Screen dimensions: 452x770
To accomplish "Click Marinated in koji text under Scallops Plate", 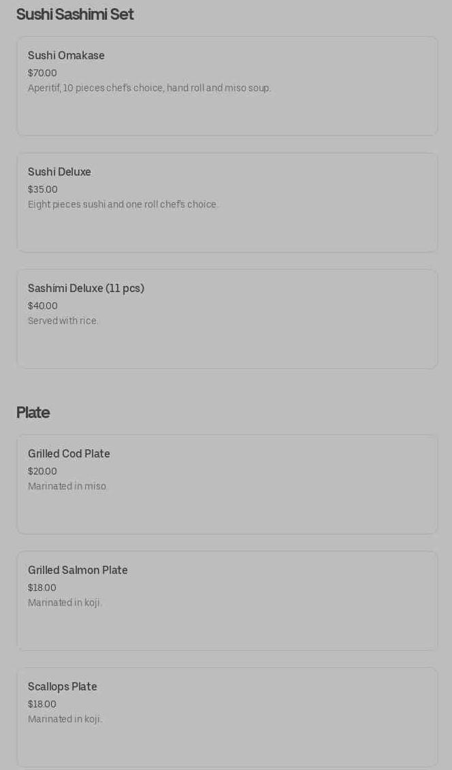I will [65, 719].
